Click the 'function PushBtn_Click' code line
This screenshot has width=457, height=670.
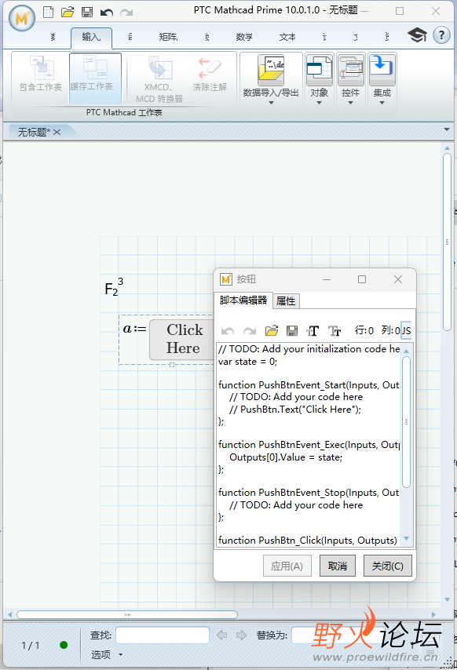(x=307, y=540)
